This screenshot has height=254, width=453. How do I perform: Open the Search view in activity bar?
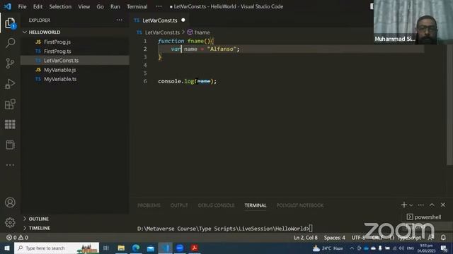[x=10, y=43]
